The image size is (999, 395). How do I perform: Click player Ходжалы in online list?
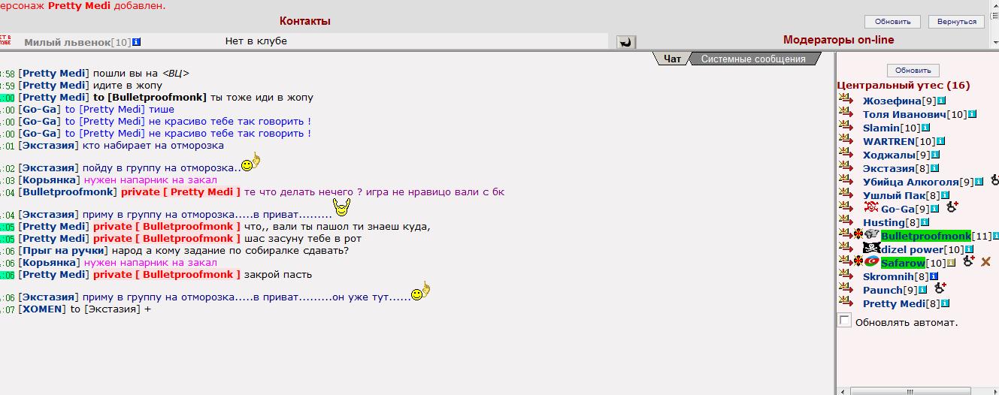(x=889, y=155)
